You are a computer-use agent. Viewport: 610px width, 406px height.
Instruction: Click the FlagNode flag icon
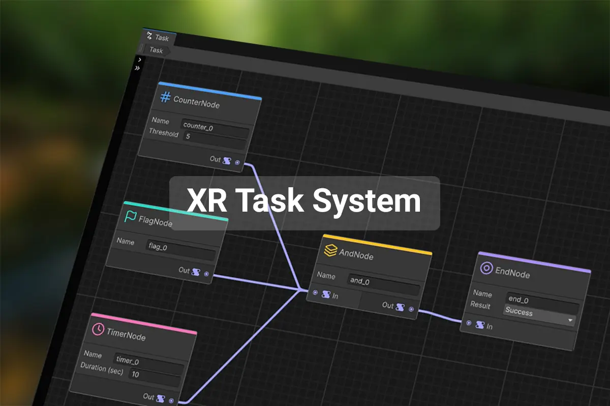coord(130,217)
